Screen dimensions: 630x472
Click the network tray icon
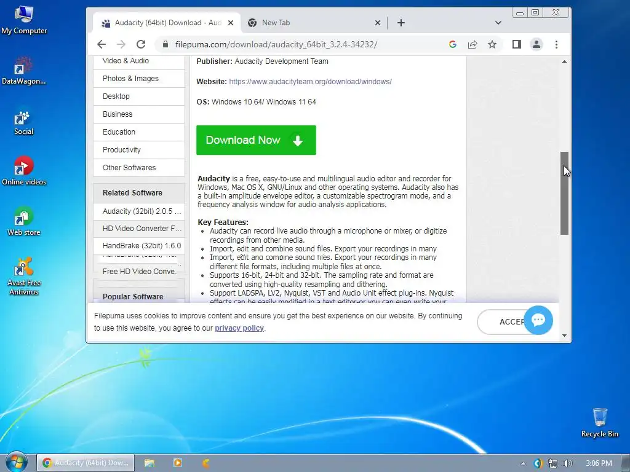[x=553, y=463]
